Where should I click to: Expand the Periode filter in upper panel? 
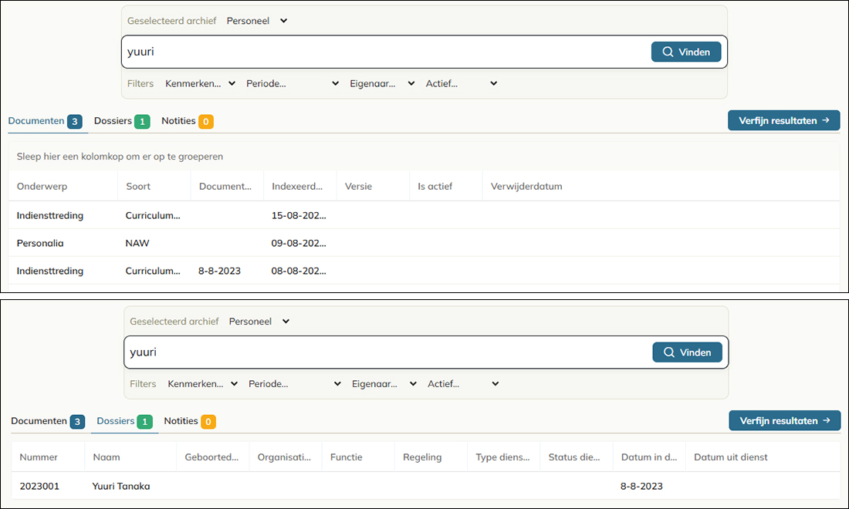[293, 83]
